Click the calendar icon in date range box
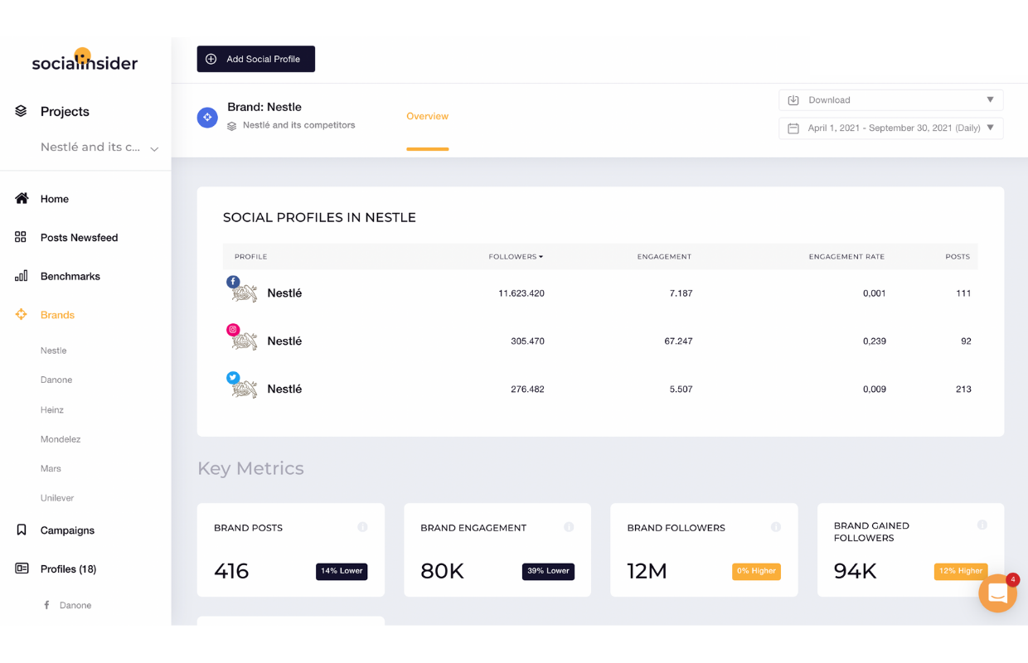 (x=793, y=128)
